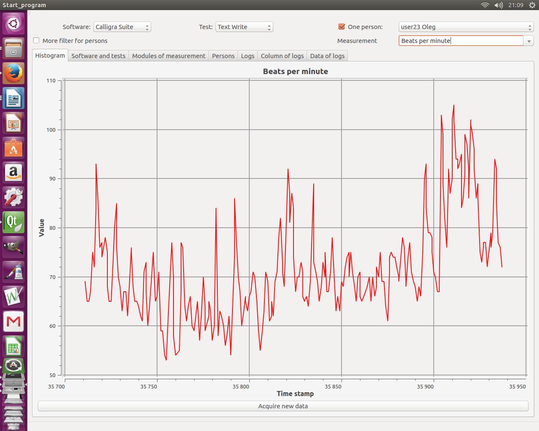Open the system gear session menu
539x431 pixels.
531,5
